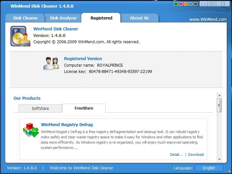This screenshot has height=174, width=232.
Task: Maximize the WinMend Disk Cleaner window
Action: [212, 4]
